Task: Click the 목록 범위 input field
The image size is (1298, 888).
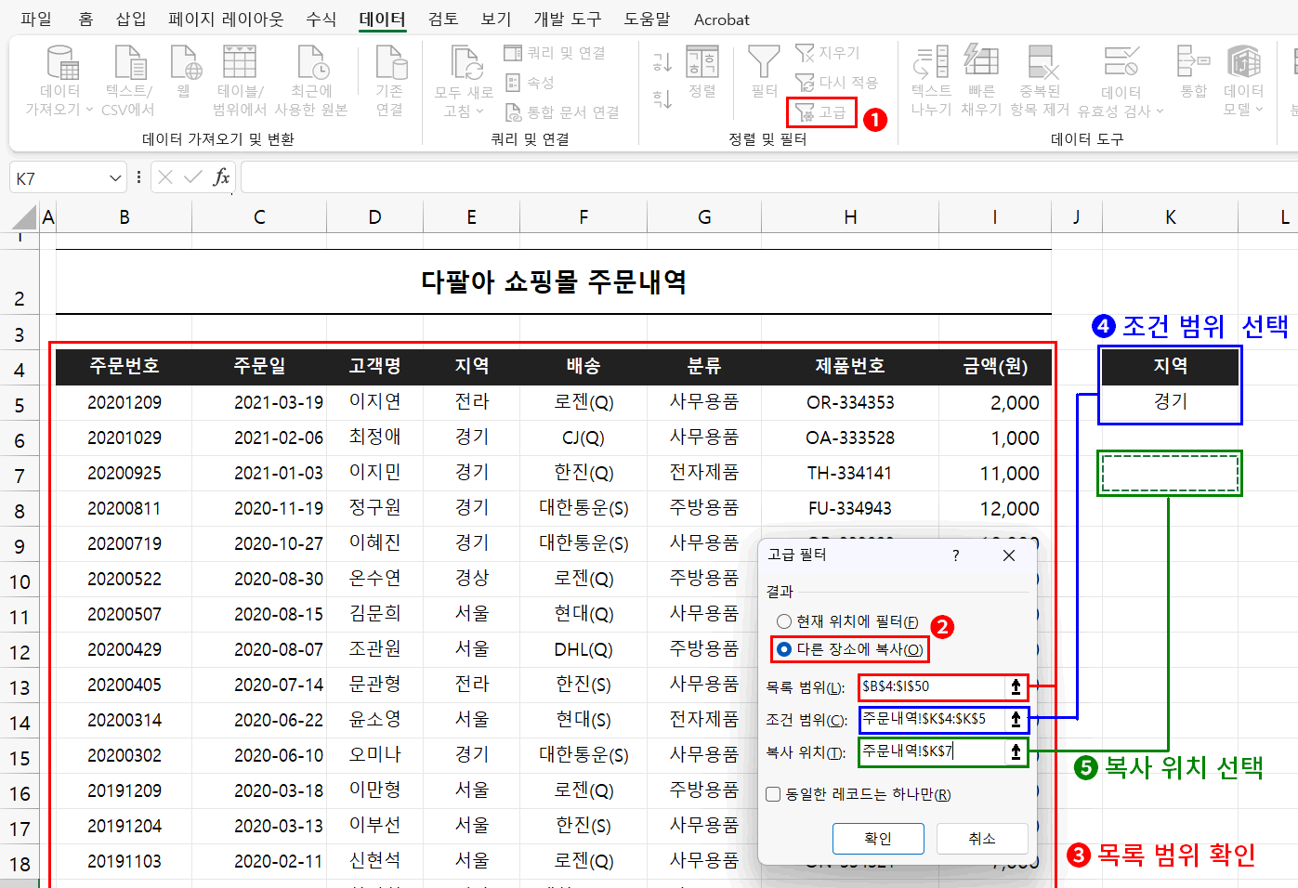Action: pyautogui.click(x=933, y=686)
